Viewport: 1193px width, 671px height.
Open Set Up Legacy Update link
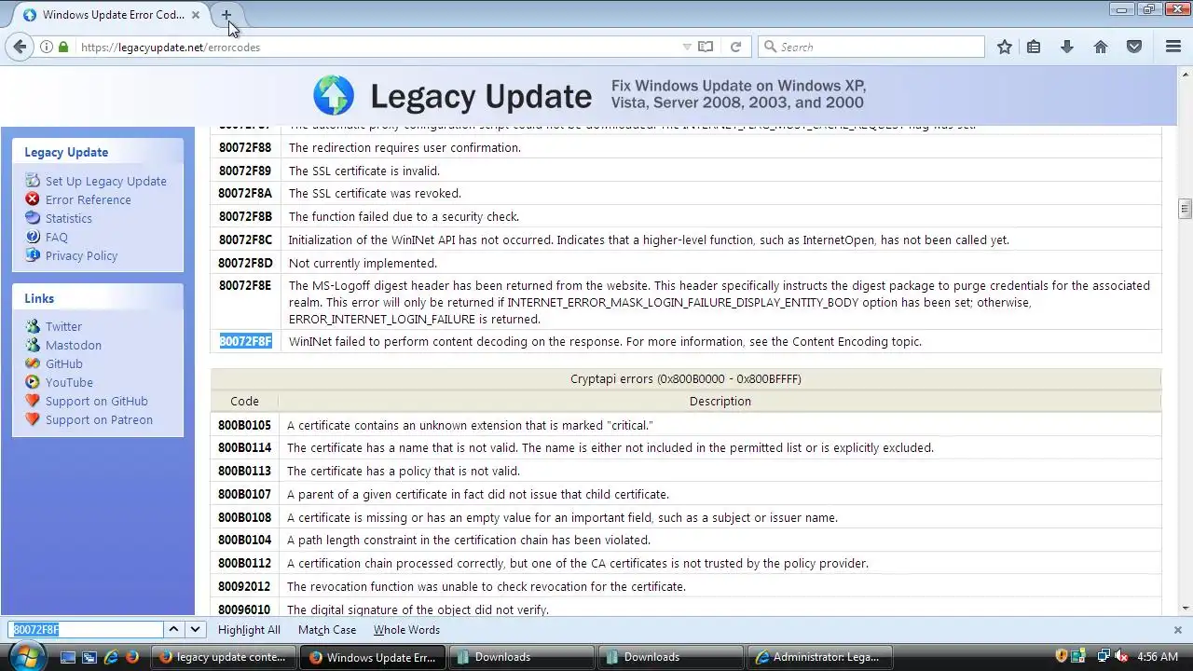coord(105,181)
